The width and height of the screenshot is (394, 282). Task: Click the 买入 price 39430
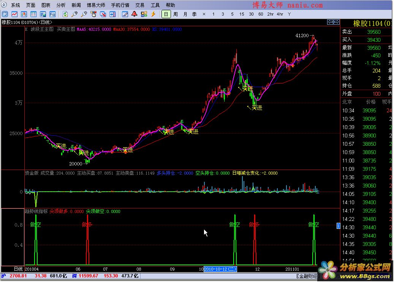[x=373, y=40]
